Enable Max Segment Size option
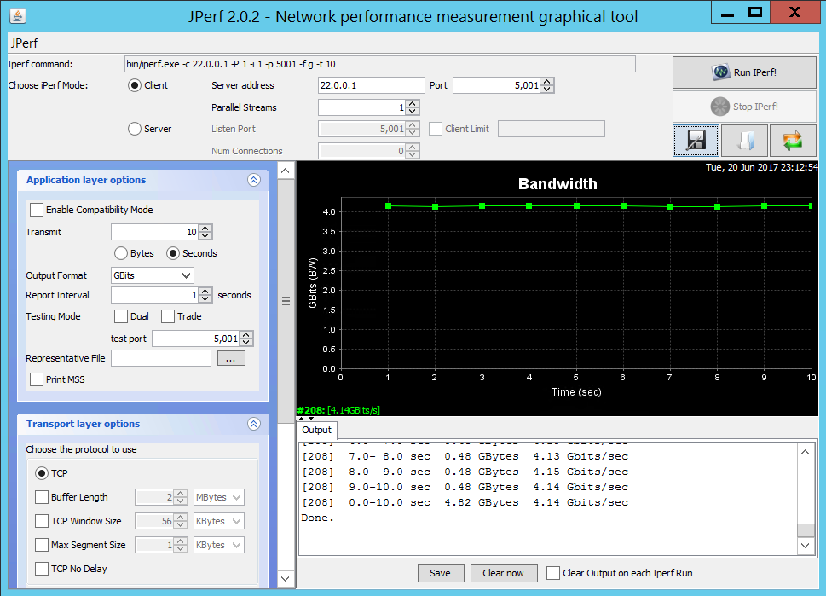Screen dimensions: 826x596 (42, 545)
